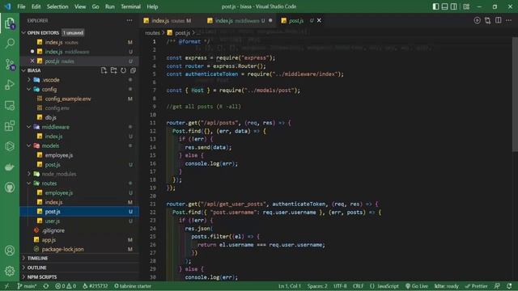Click Ln 1, Col 1 in status bar
Viewport: 518px width, 291px height.
point(290,286)
